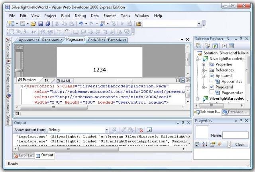Image resolution: width=255 pixels, height=172 pixels.
Task: Select the Preview view tab
Action: point(27,80)
